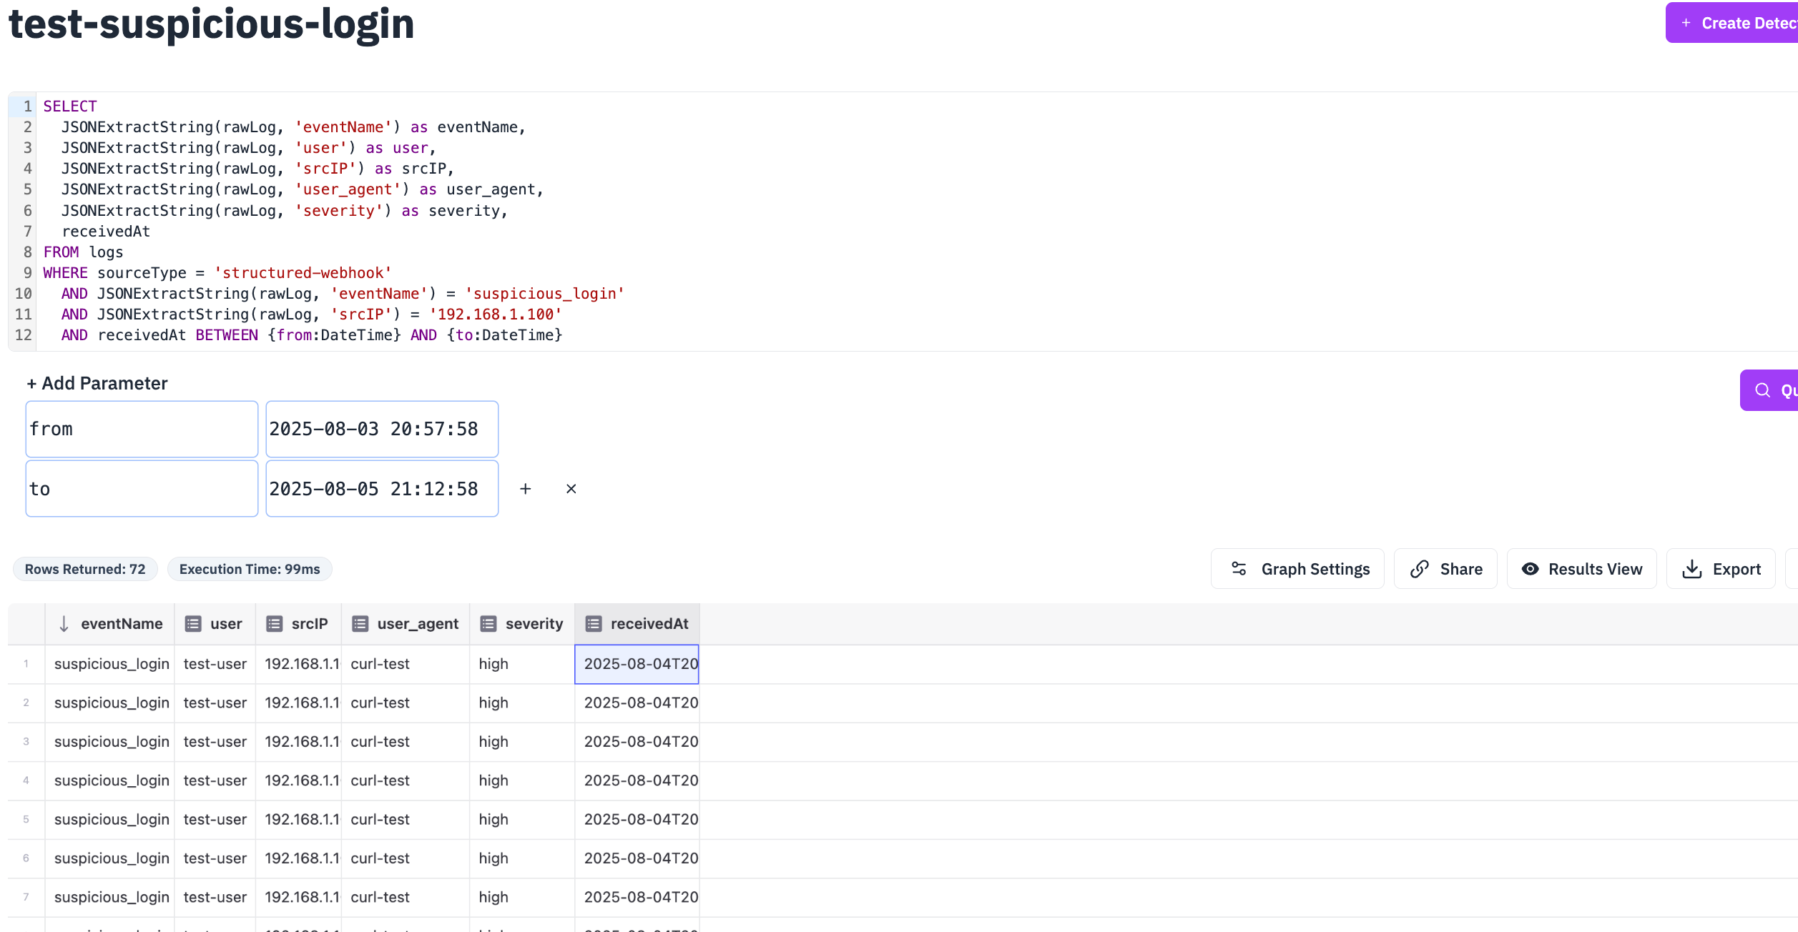This screenshot has width=1798, height=932.
Task: Click the from parameter name field
Action: (141, 429)
